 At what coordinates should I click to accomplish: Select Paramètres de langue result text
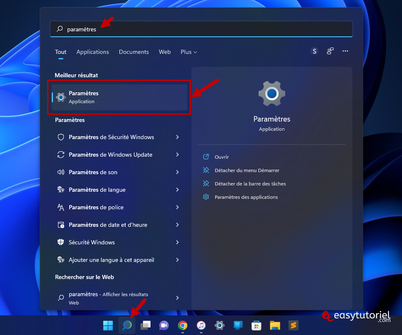point(97,190)
